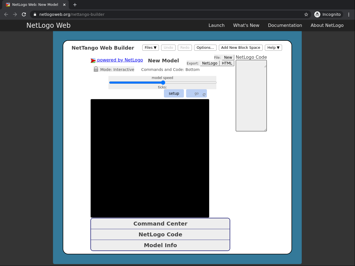Expand the NetLogo Code panel

click(160, 234)
